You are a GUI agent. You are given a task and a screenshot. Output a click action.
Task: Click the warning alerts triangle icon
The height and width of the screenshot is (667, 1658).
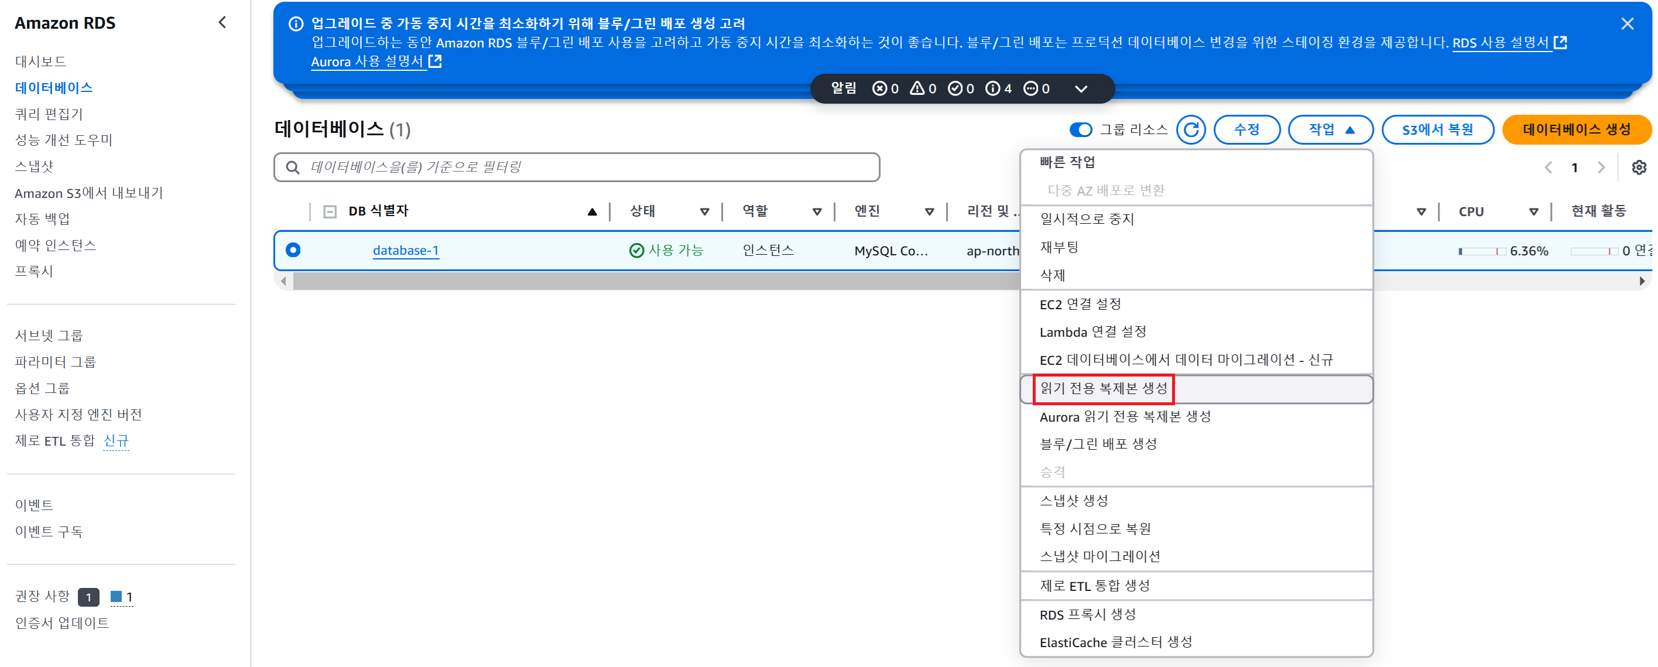click(x=917, y=88)
